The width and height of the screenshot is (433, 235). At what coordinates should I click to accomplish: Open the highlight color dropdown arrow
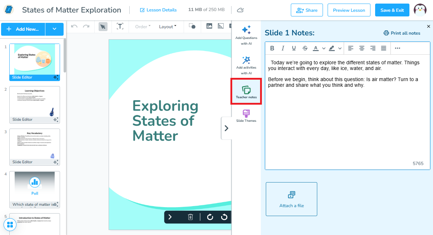340,48
